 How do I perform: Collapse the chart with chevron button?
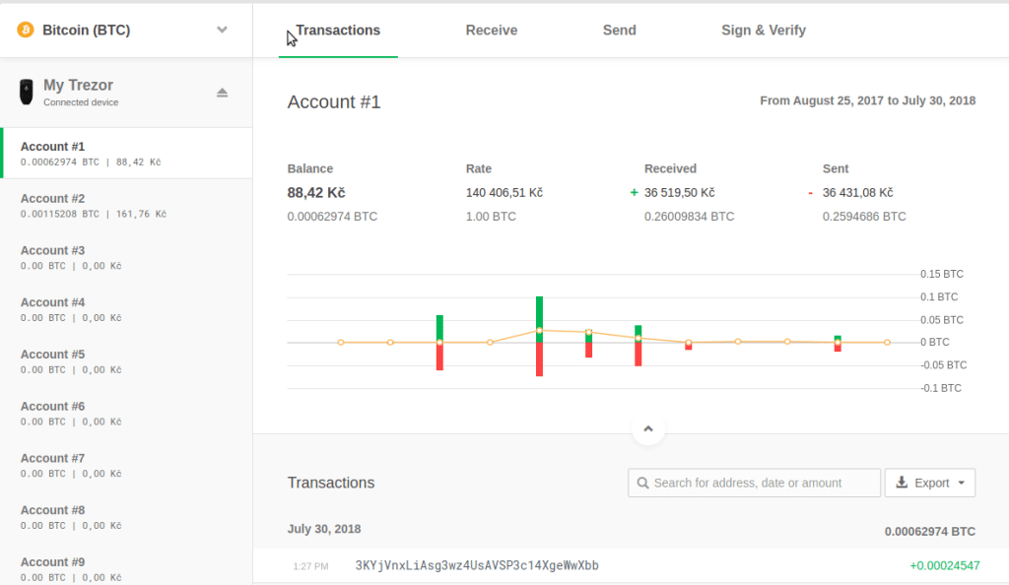tap(647, 429)
